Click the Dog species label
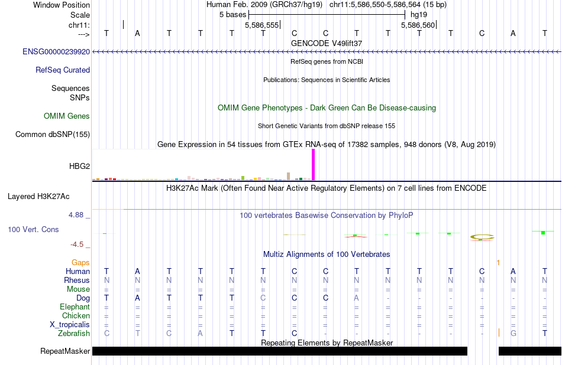The height and width of the screenshot is (365, 562). pos(83,298)
